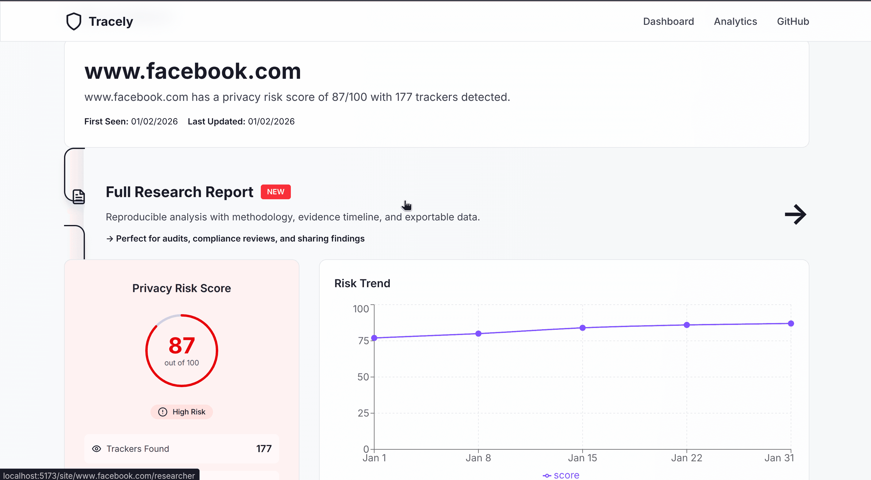Click the High Risk label pill

click(181, 412)
